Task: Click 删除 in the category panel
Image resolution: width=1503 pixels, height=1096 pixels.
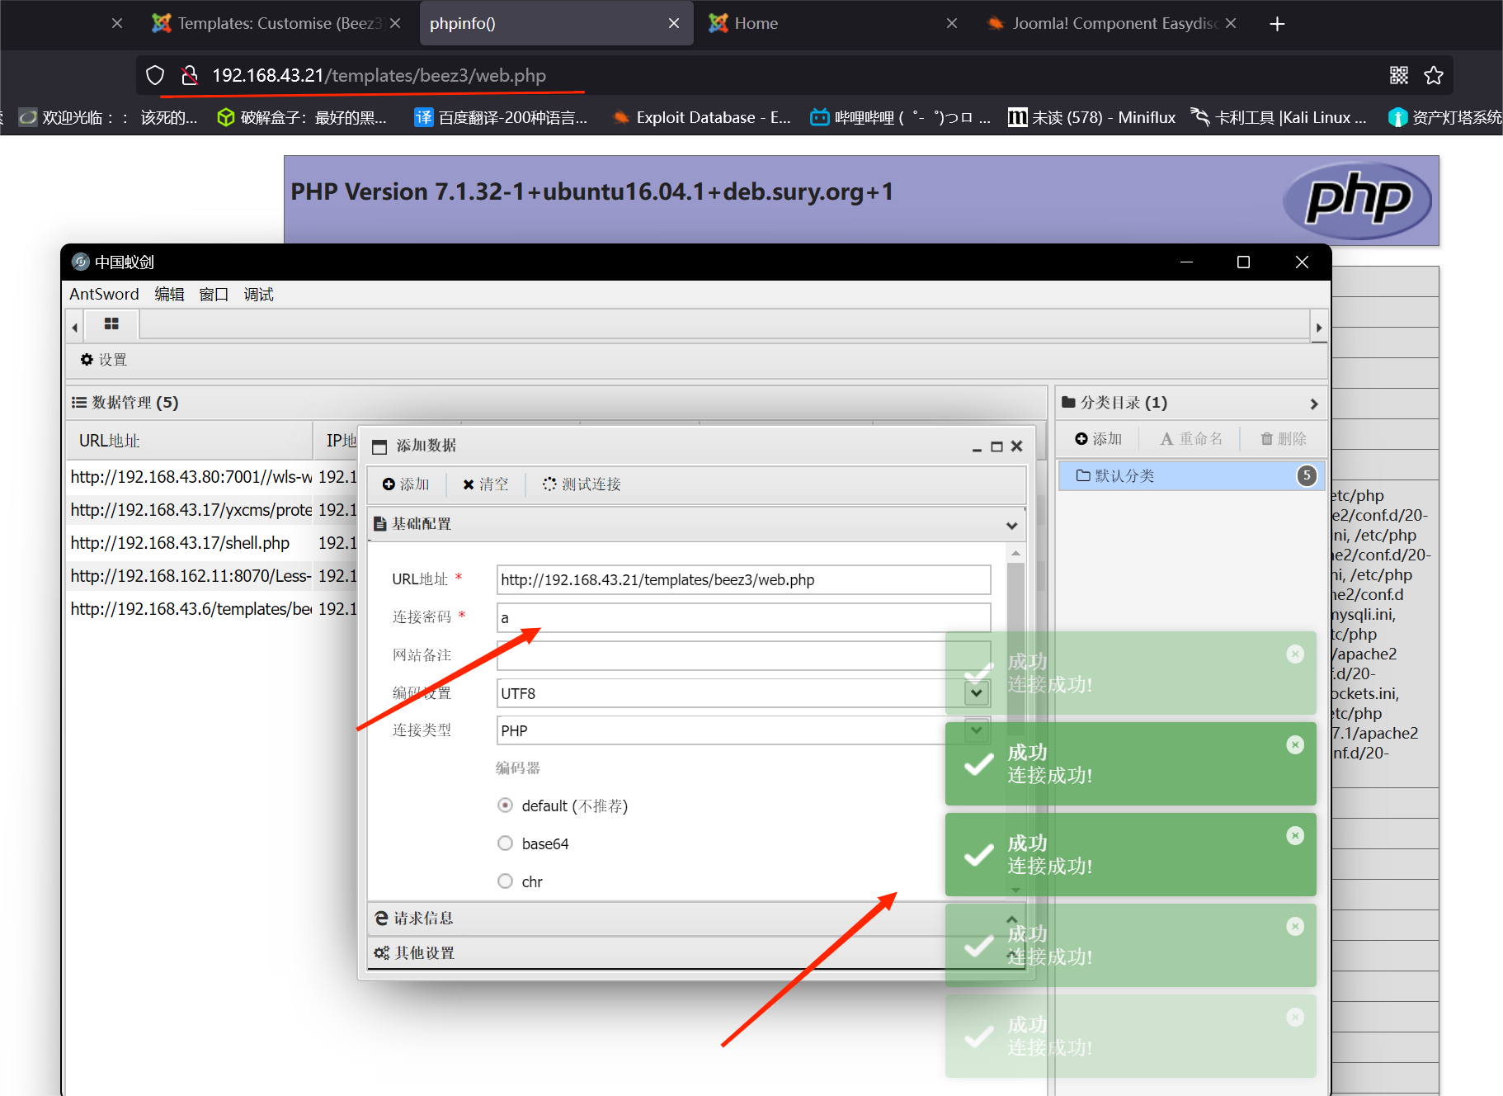Action: click(1284, 439)
